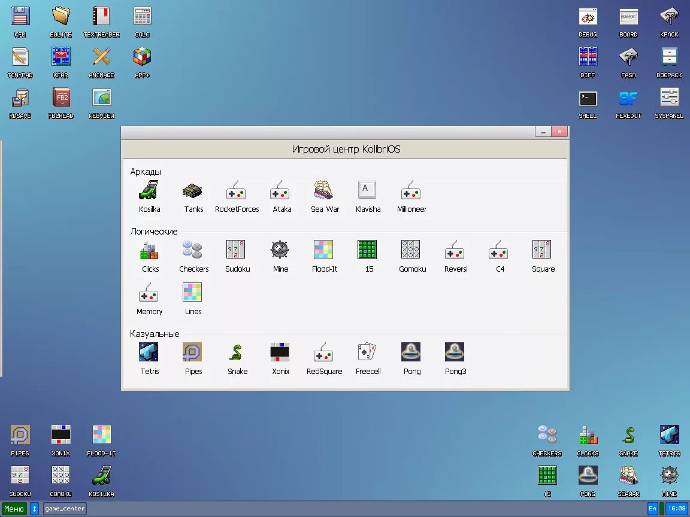Launch Checkers in the game center window
690x517 pixels.
coord(193,256)
